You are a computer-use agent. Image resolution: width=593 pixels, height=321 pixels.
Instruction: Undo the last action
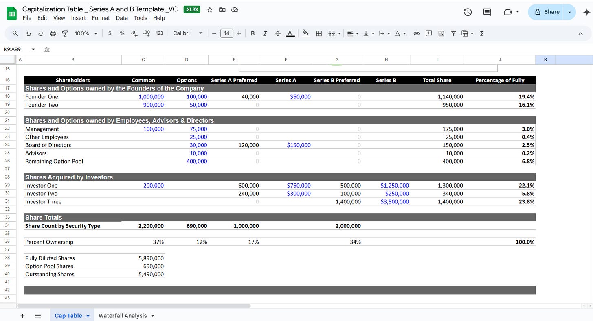point(28,33)
